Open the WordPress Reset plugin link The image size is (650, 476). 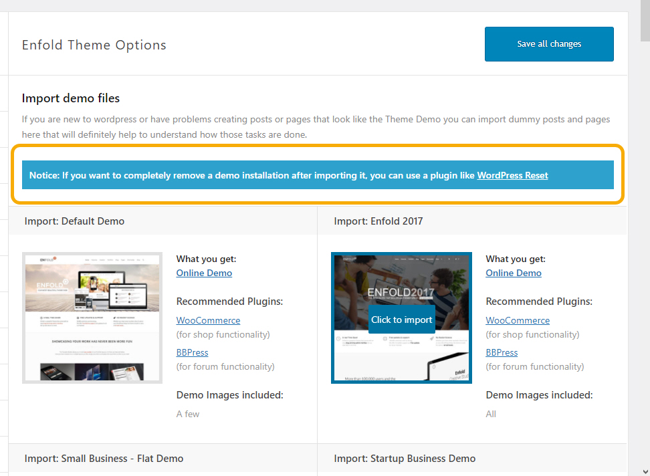coord(512,175)
